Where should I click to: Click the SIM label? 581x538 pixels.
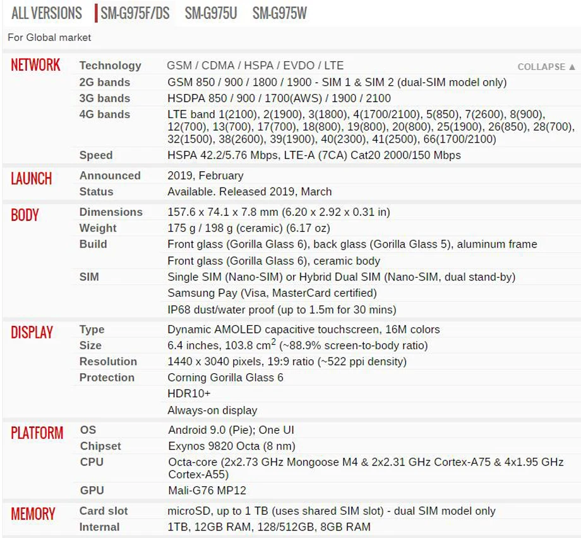[x=89, y=277]
